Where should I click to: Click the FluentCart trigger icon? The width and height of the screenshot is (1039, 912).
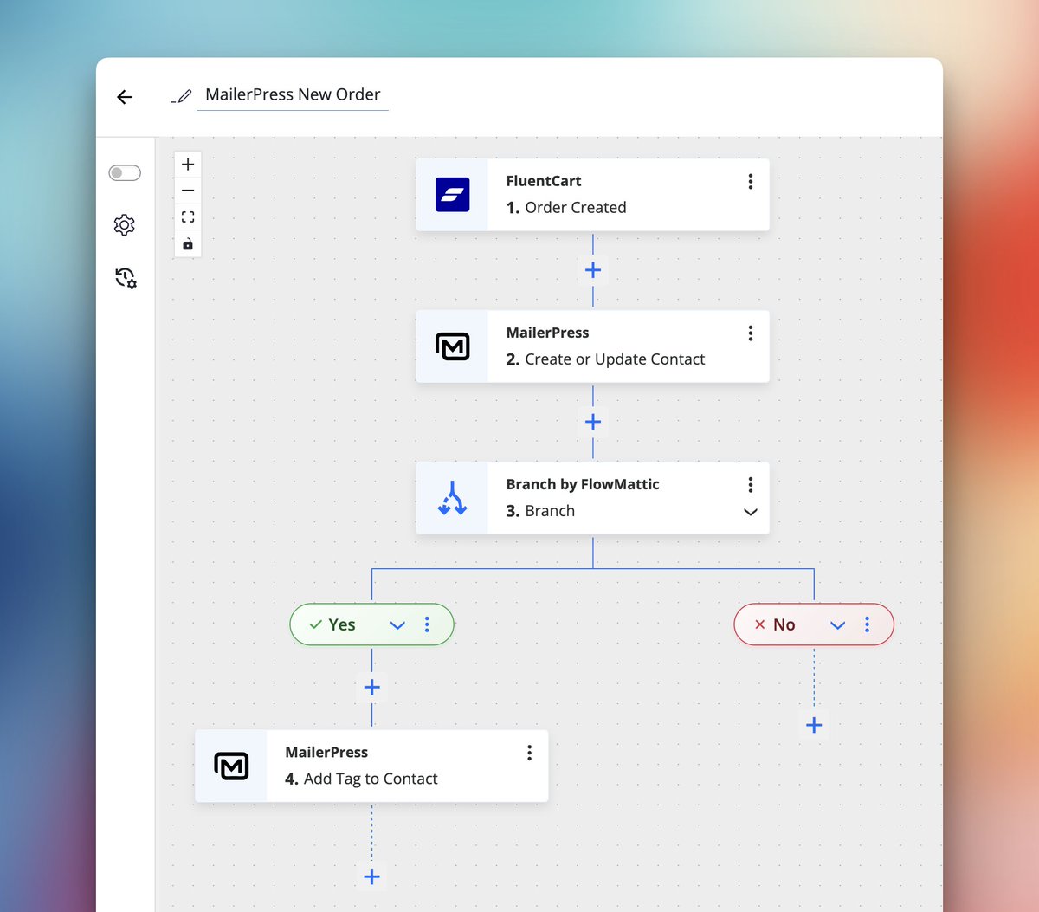452,194
